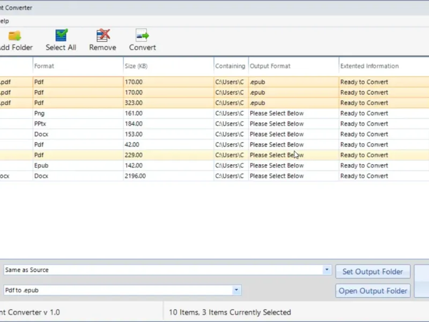Expand the Same as Source output folder dropdown
This screenshot has height=322, width=429.
[327, 270]
